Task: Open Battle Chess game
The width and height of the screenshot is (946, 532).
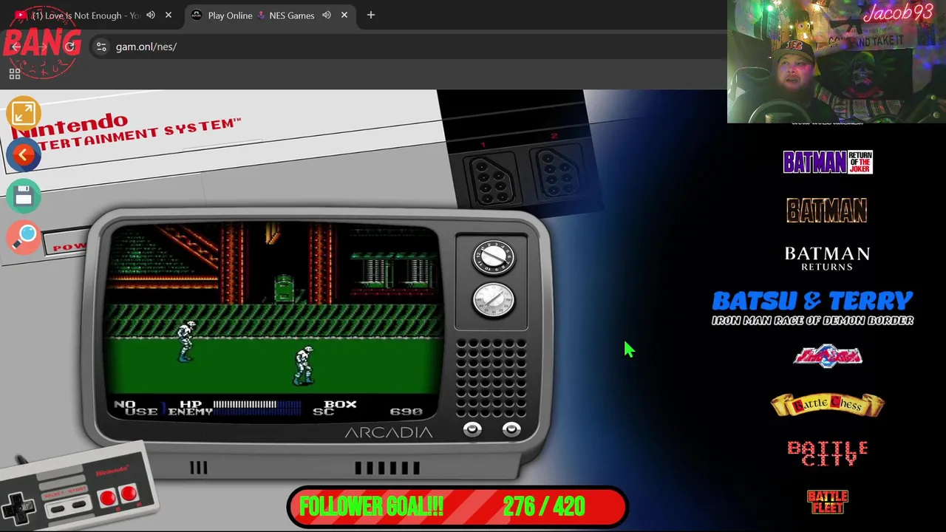Action: (x=828, y=405)
